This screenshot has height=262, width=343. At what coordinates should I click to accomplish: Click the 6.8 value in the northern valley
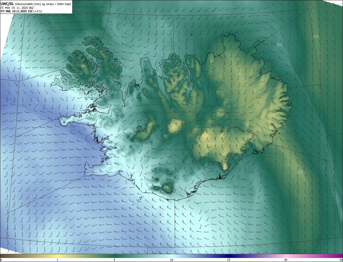(x=189, y=88)
